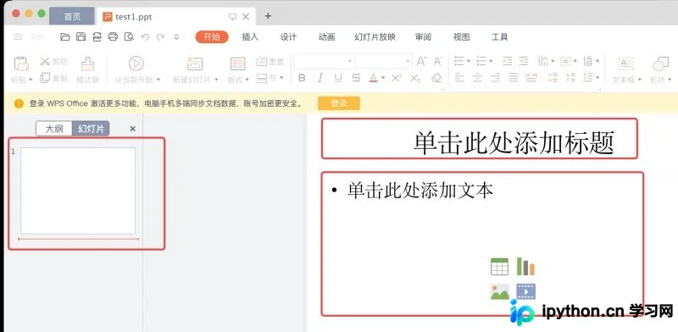Expand the 新建幻灯片 dropdown arrow

(216, 80)
